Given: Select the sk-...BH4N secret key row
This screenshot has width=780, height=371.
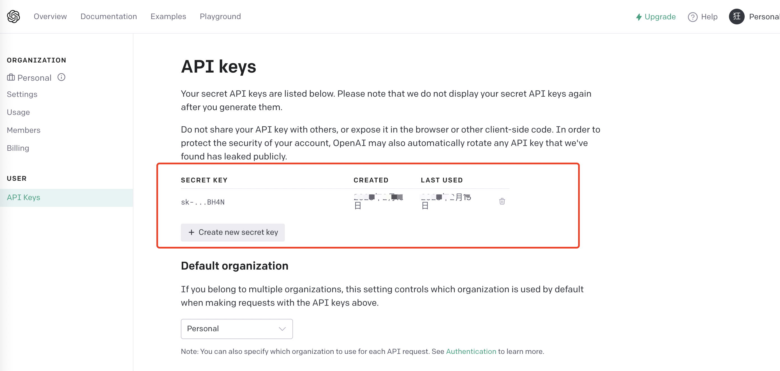Looking at the screenshot, I should coord(345,201).
